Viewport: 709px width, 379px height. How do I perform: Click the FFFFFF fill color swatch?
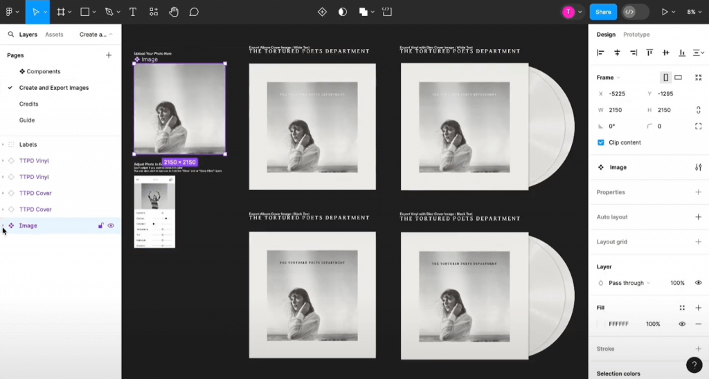coord(601,324)
